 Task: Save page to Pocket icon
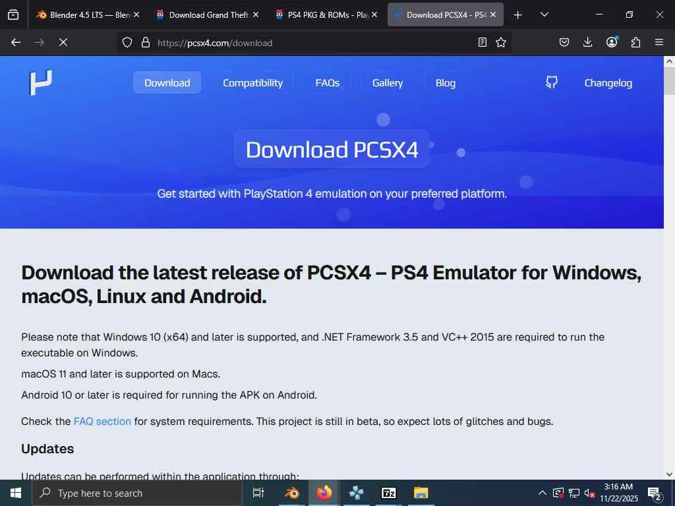(564, 42)
